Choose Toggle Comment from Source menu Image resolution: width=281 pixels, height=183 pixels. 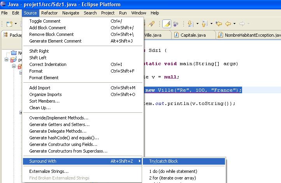click(x=83, y=21)
